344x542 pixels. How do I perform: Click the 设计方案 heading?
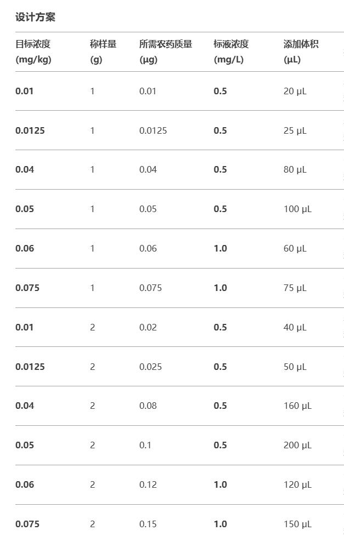[35, 17]
